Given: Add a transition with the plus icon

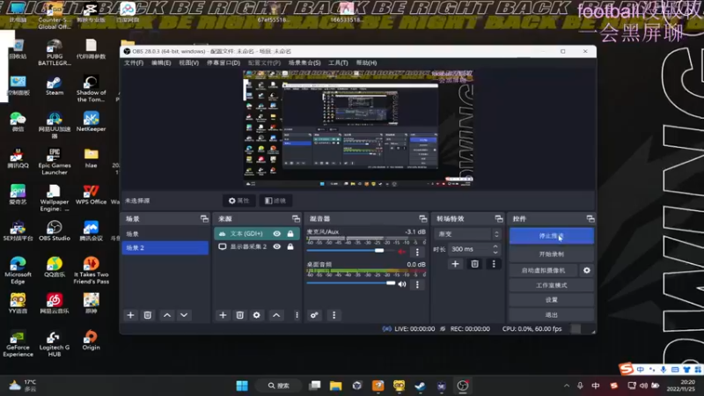Looking at the screenshot, I should (455, 264).
